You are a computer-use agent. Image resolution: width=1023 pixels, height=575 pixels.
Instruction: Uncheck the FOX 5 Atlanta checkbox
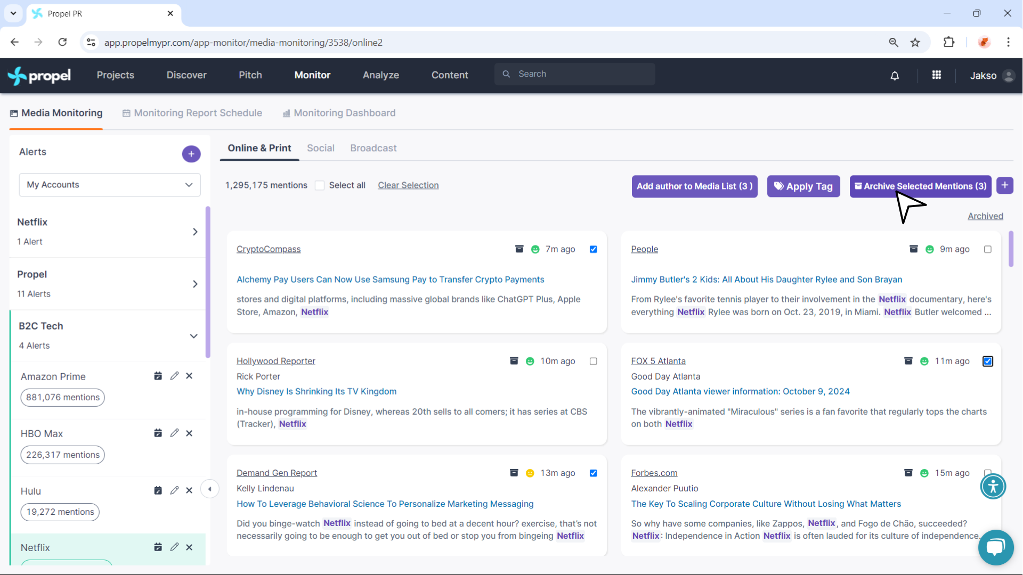click(x=987, y=361)
